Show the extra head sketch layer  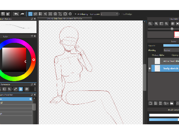150,61
